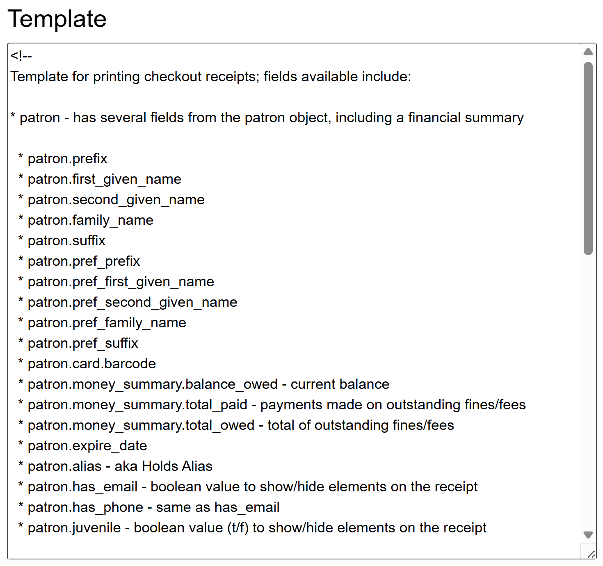Select the patron.alias aka Holds Alias line

pos(116,466)
